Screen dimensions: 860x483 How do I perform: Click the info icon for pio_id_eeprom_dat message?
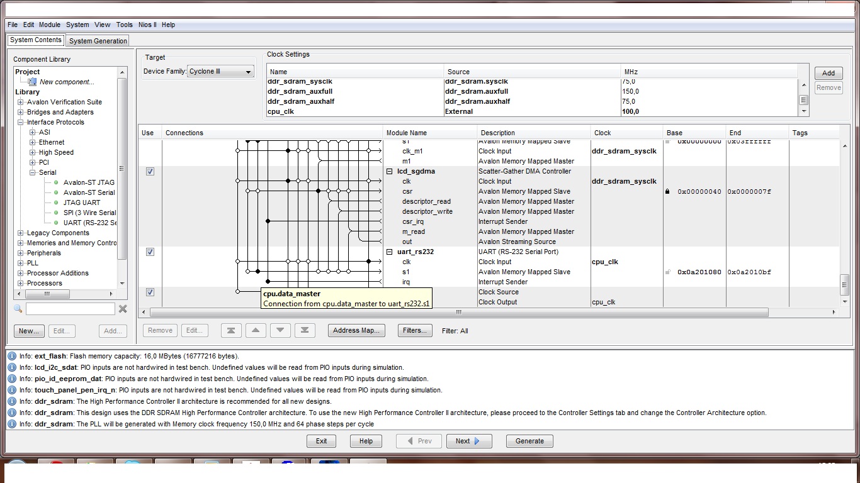[11, 379]
